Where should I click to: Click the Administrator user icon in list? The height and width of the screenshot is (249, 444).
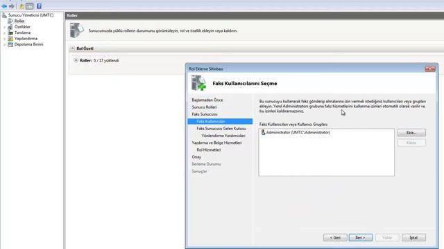(263, 132)
